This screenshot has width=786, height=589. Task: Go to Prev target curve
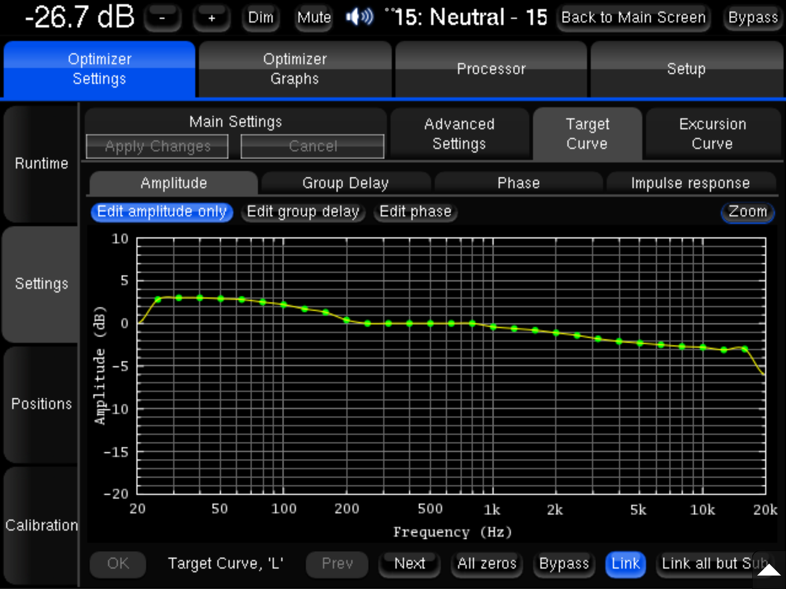337,564
